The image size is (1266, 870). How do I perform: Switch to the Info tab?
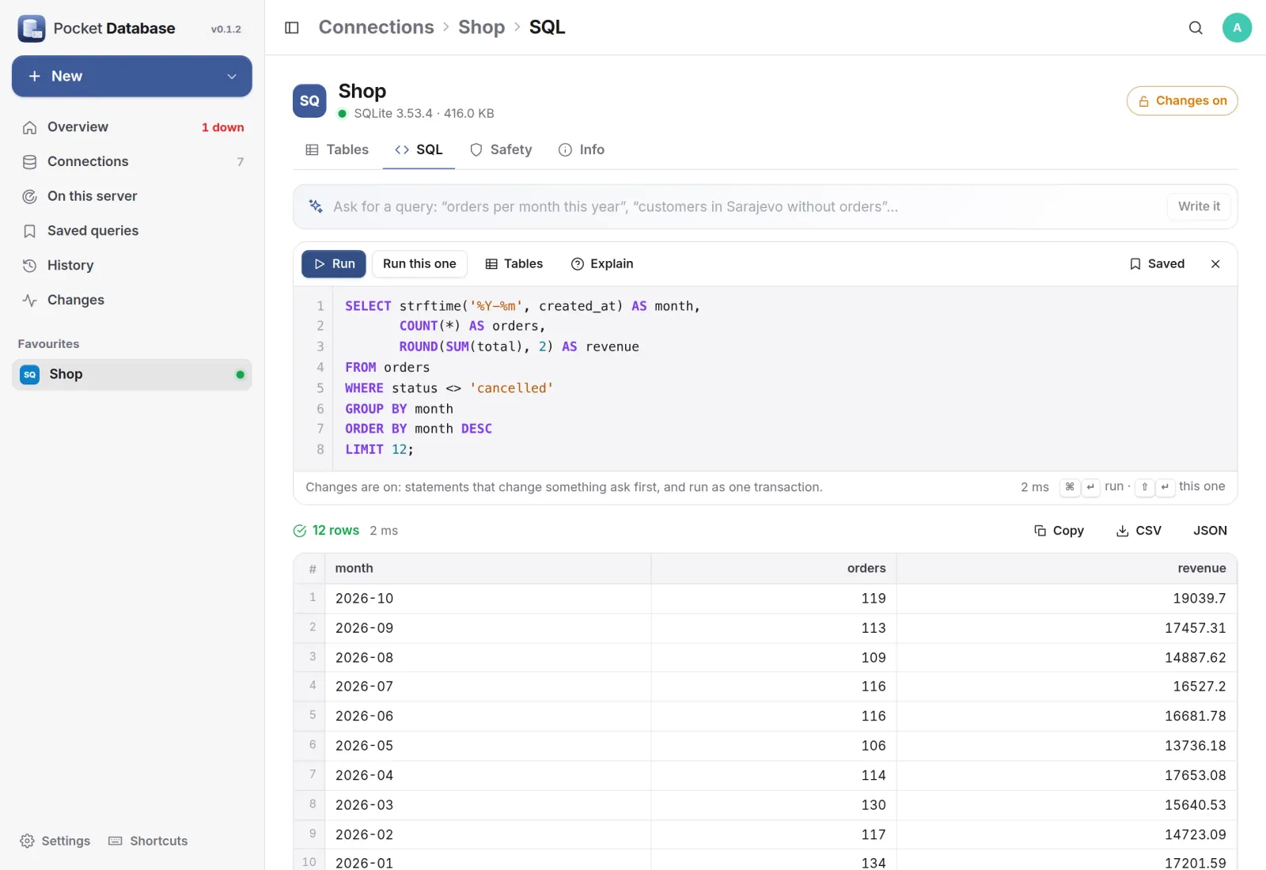coord(582,149)
